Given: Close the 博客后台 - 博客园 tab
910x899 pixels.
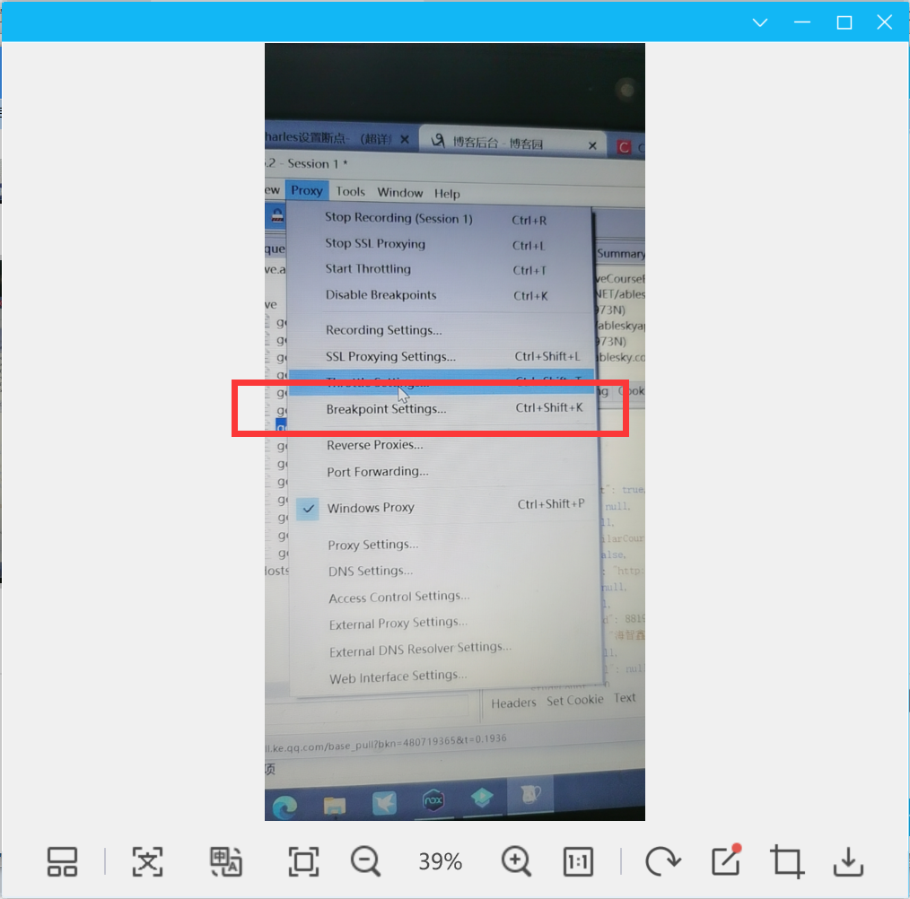Looking at the screenshot, I should coord(592,145).
